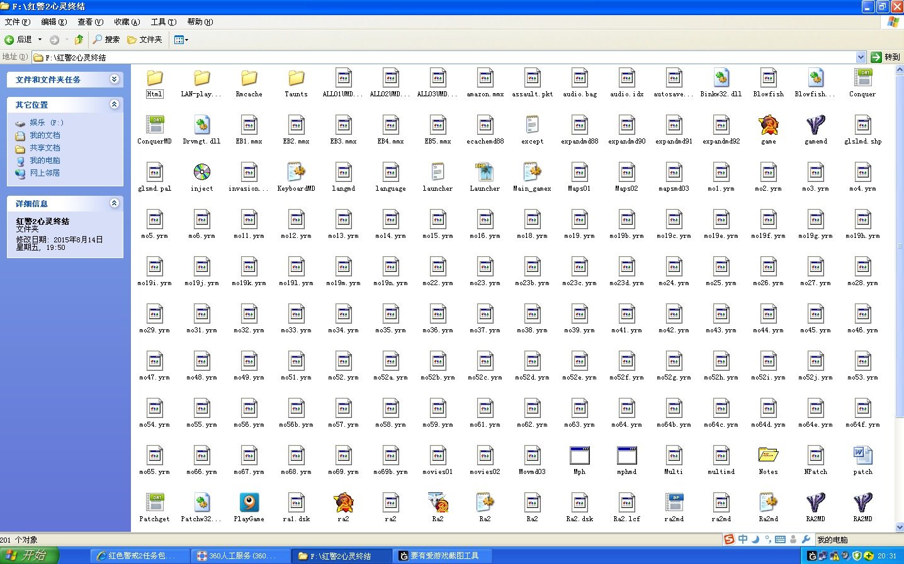Click the Up folder toolbar icon
The width and height of the screenshot is (904, 564).
[x=79, y=40]
